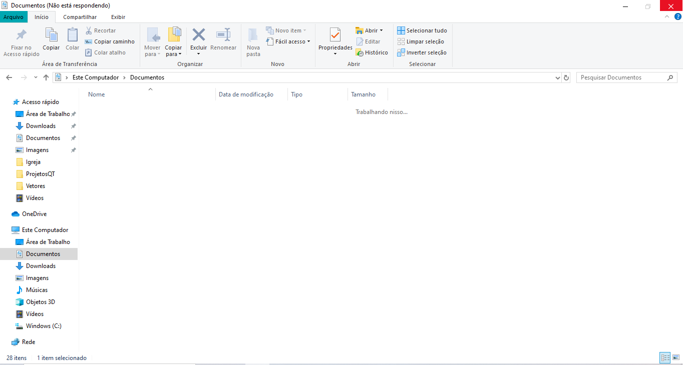The height and width of the screenshot is (365, 683).
Task: Click the Colar clipboard icon
Action: [73, 34]
